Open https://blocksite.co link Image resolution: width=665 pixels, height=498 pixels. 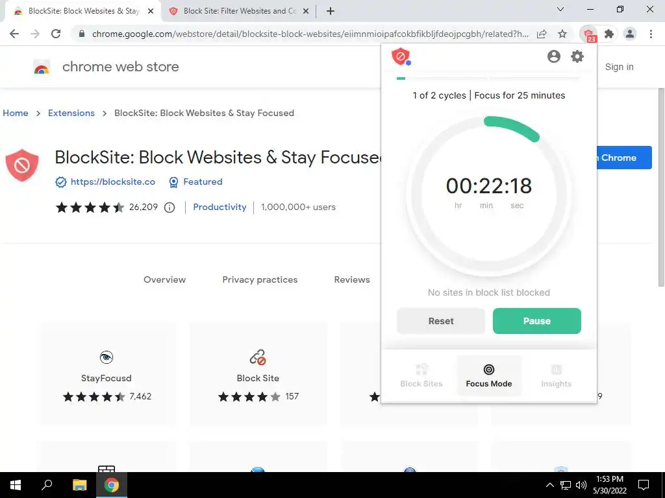pyautogui.click(x=113, y=182)
